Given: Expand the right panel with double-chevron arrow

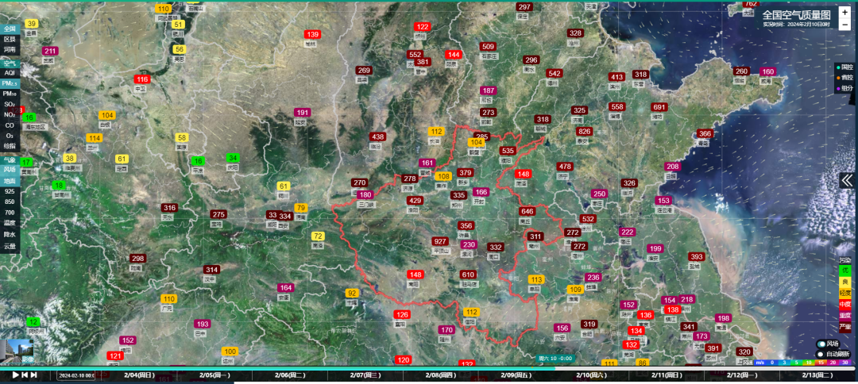Looking at the screenshot, I should pyautogui.click(x=847, y=180).
